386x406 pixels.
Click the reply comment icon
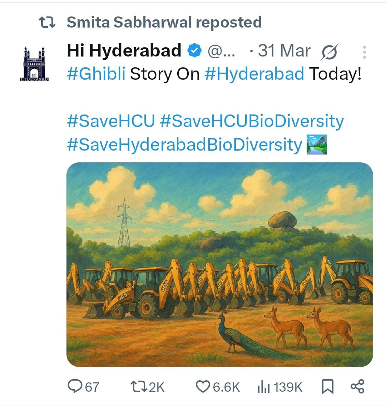point(74,386)
